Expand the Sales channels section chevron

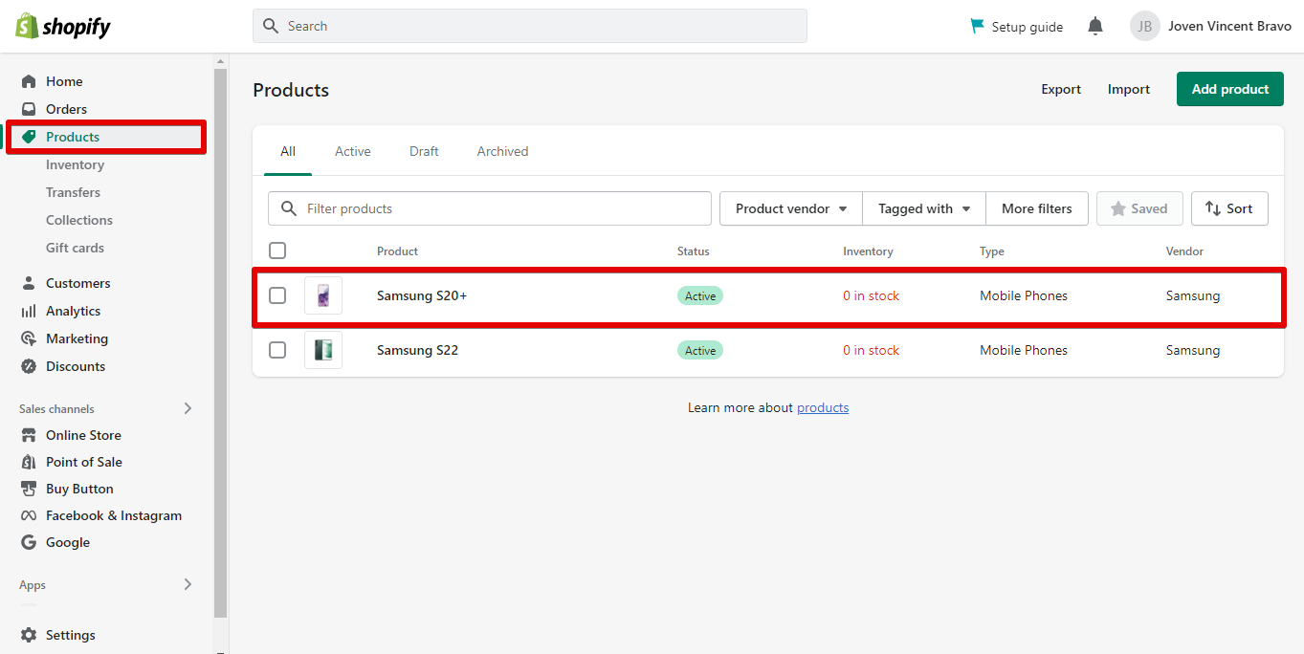[x=188, y=408]
